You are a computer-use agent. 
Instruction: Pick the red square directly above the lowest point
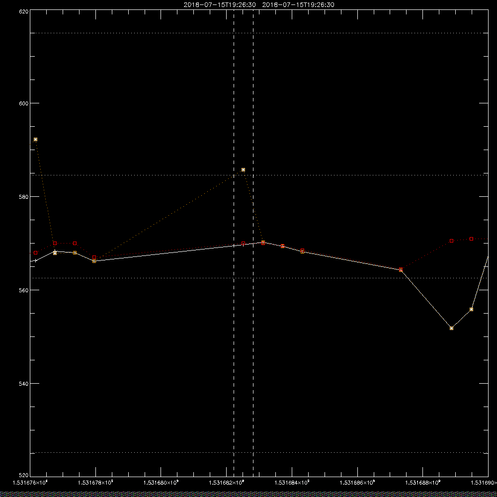451,241
